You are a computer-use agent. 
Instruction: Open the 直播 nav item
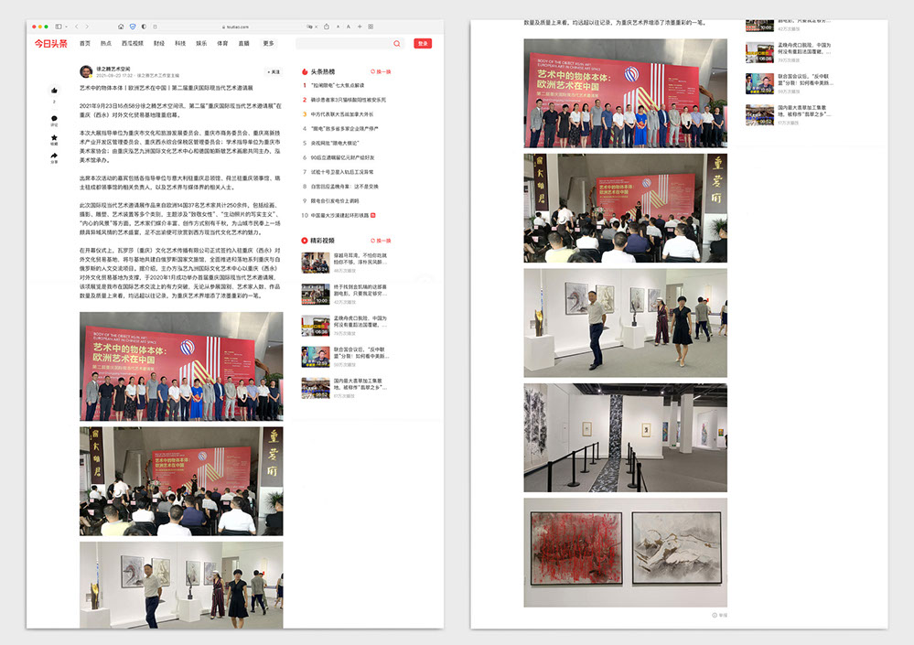pyautogui.click(x=243, y=44)
